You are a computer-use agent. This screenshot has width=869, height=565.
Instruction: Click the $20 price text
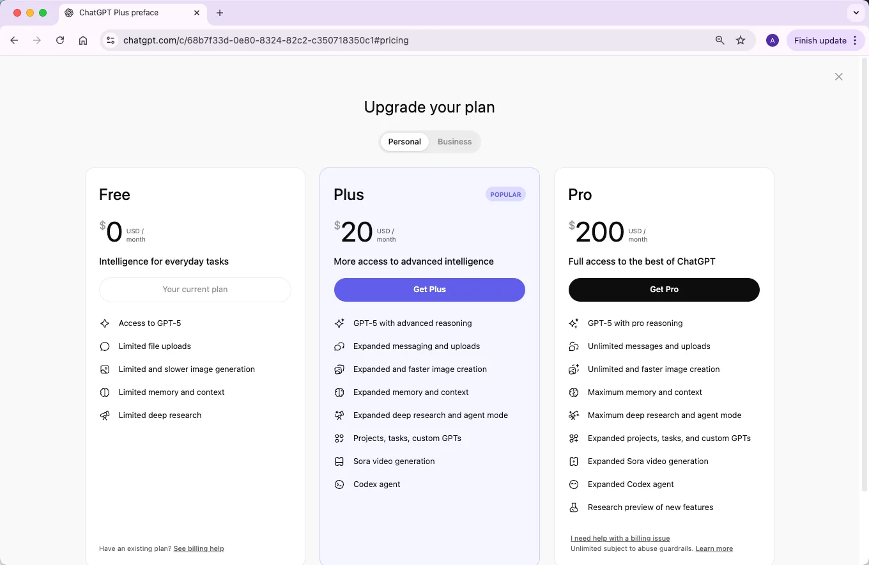[x=353, y=232]
